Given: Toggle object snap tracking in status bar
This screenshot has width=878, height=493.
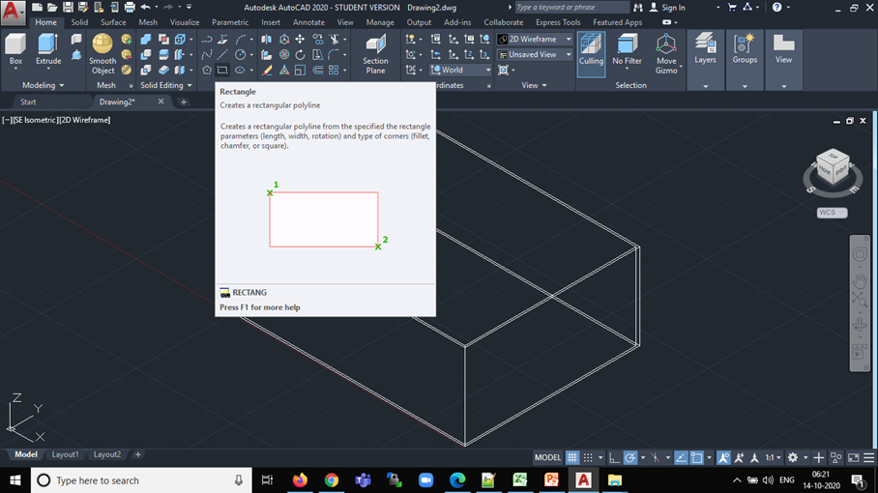Looking at the screenshot, I should click(681, 458).
